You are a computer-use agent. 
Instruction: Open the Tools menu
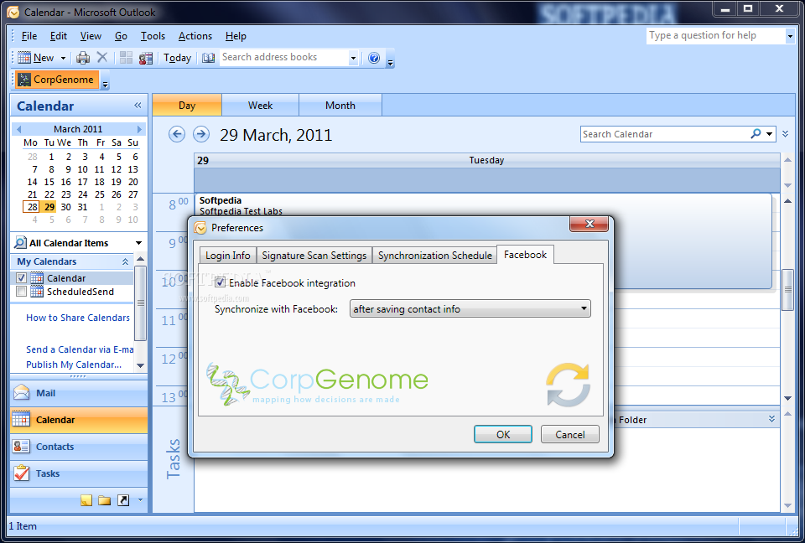pos(153,36)
